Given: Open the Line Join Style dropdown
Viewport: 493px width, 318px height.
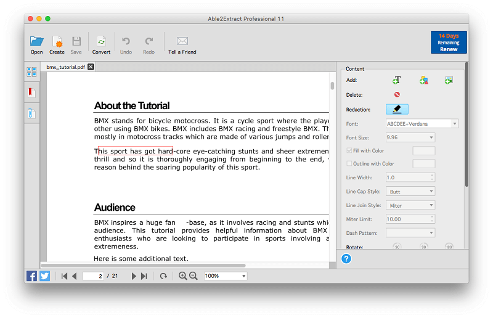Looking at the screenshot, I should tap(410, 205).
